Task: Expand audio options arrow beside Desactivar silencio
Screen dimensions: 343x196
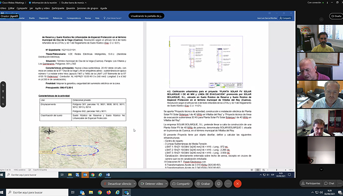Action: pyautogui.click(x=135, y=183)
